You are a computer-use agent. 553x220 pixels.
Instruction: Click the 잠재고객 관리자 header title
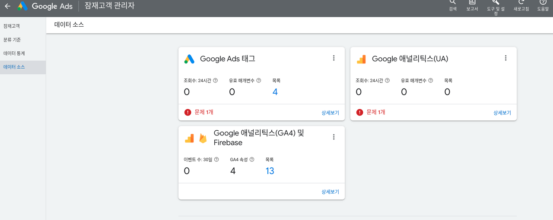click(110, 6)
